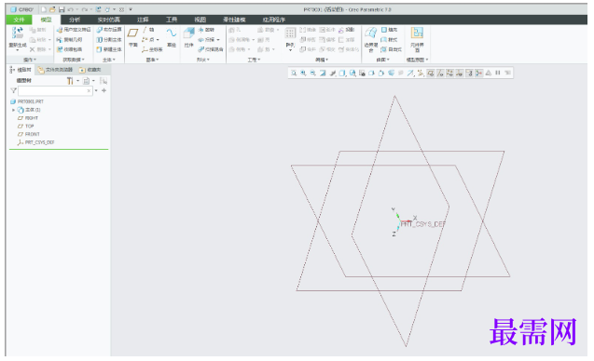
Task: Select the Coordinate System (坐标系) tool
Action: click(152, 49)
